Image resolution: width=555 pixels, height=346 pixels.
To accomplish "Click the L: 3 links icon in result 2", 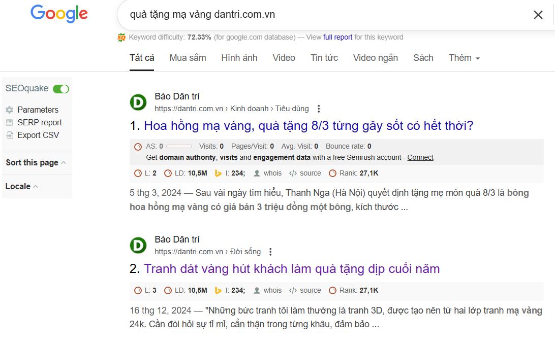I will point(138,291).
